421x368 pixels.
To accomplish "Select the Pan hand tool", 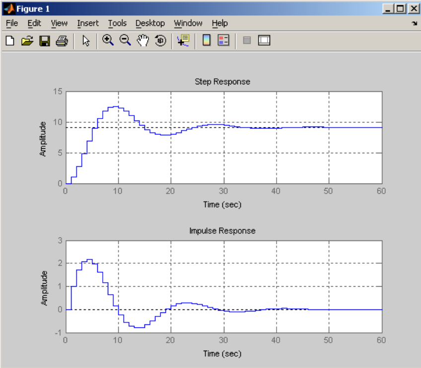I will pos(143,41).
